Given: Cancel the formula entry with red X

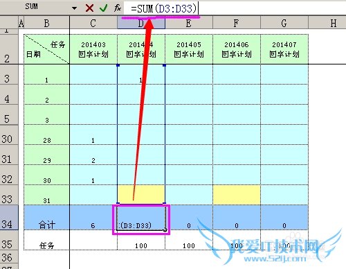Looking at the screenshot, I should (89, 8).
